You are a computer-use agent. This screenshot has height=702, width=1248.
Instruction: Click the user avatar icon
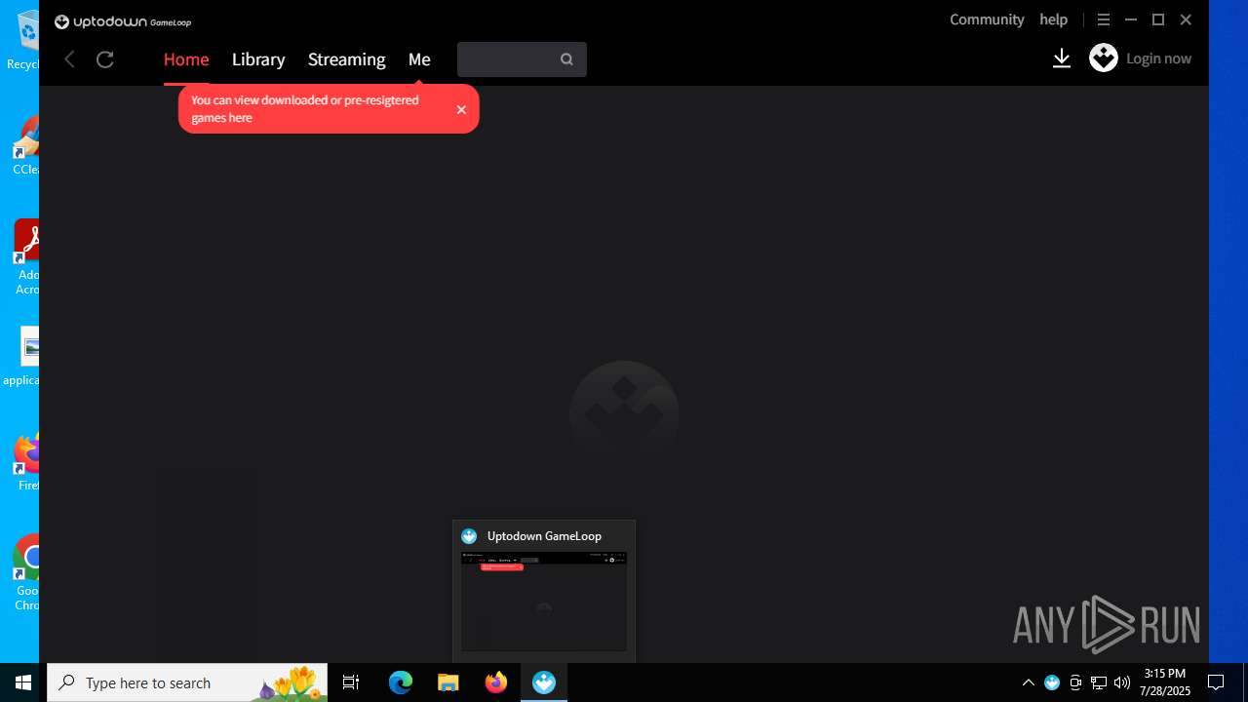click(1104, 58)
